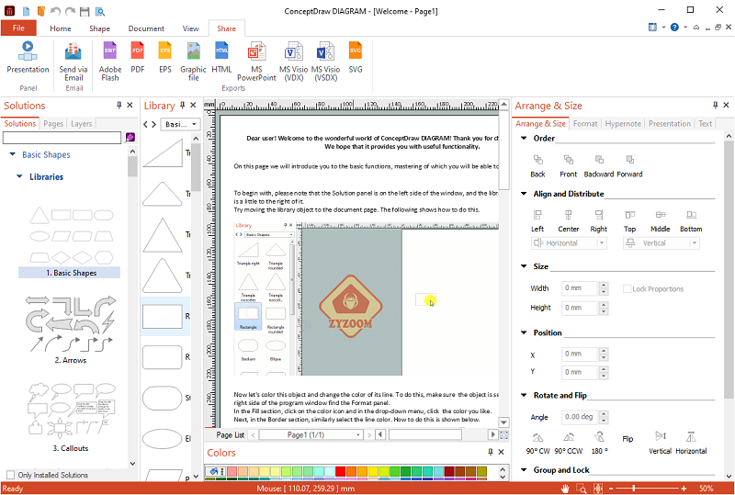Rotate 90° CW

(537, 444)
